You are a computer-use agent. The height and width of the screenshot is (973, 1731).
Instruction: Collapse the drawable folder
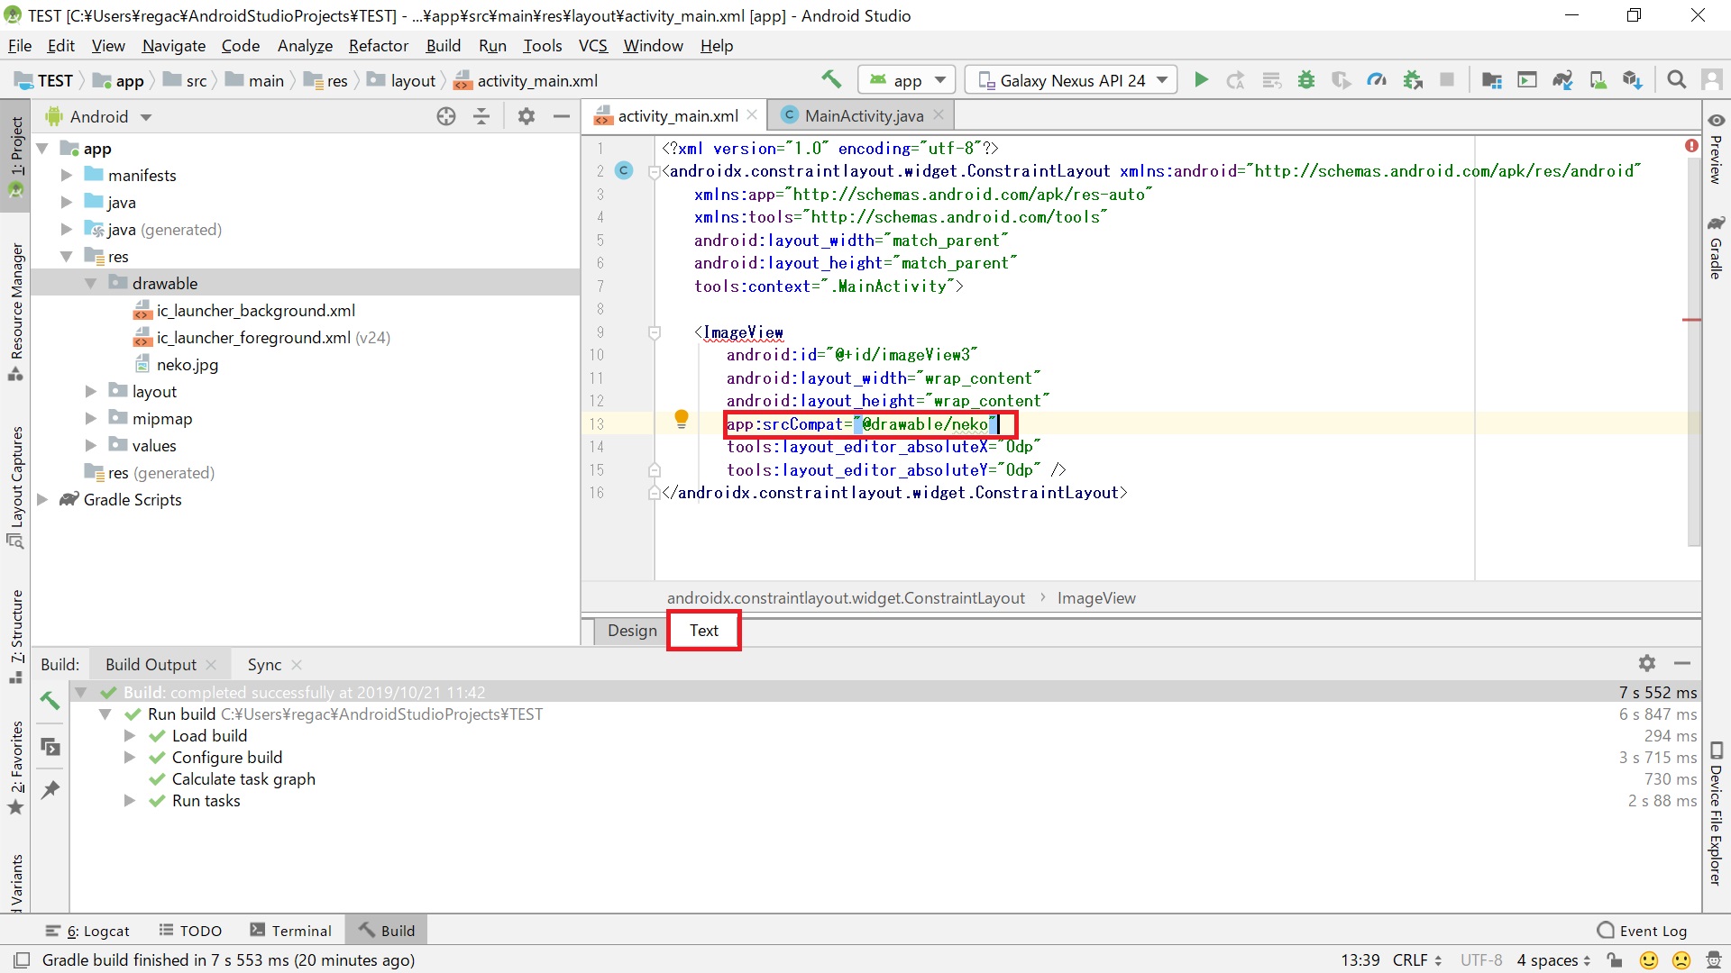point(90,284)
